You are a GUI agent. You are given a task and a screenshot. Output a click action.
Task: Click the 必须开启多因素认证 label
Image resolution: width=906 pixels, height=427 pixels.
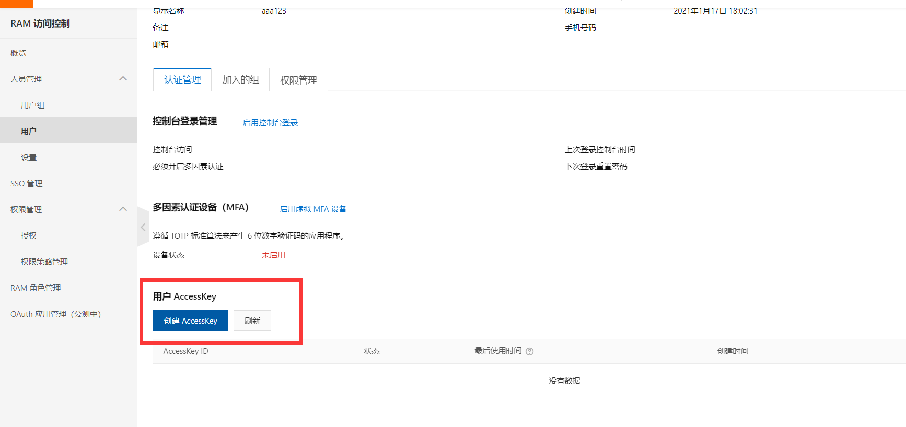point(188,167)
